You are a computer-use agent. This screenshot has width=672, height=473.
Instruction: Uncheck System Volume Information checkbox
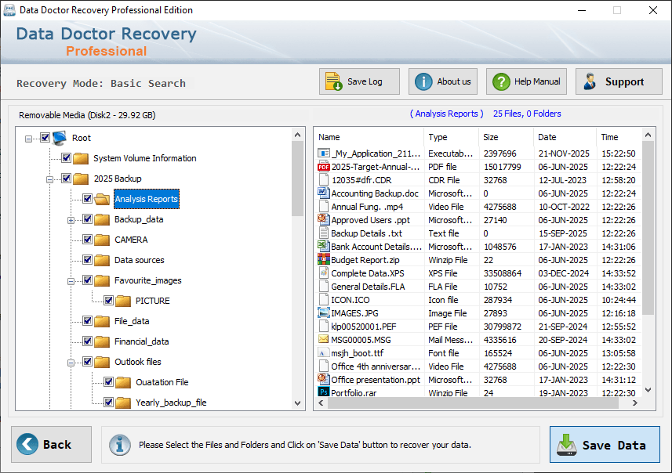pyautogui.click(x=66, y=157)
